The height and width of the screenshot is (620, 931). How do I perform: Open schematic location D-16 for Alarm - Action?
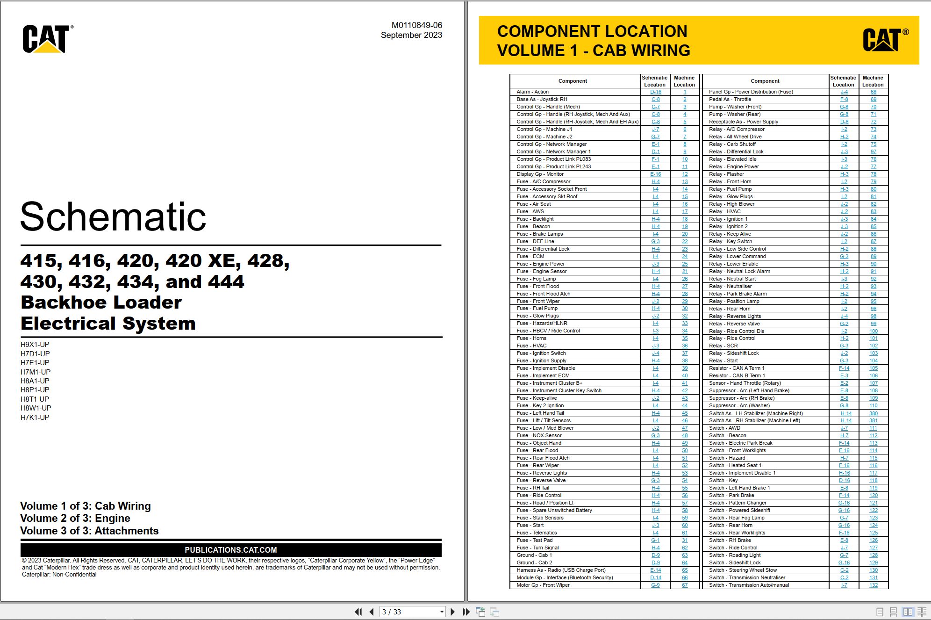pos(656,92)
